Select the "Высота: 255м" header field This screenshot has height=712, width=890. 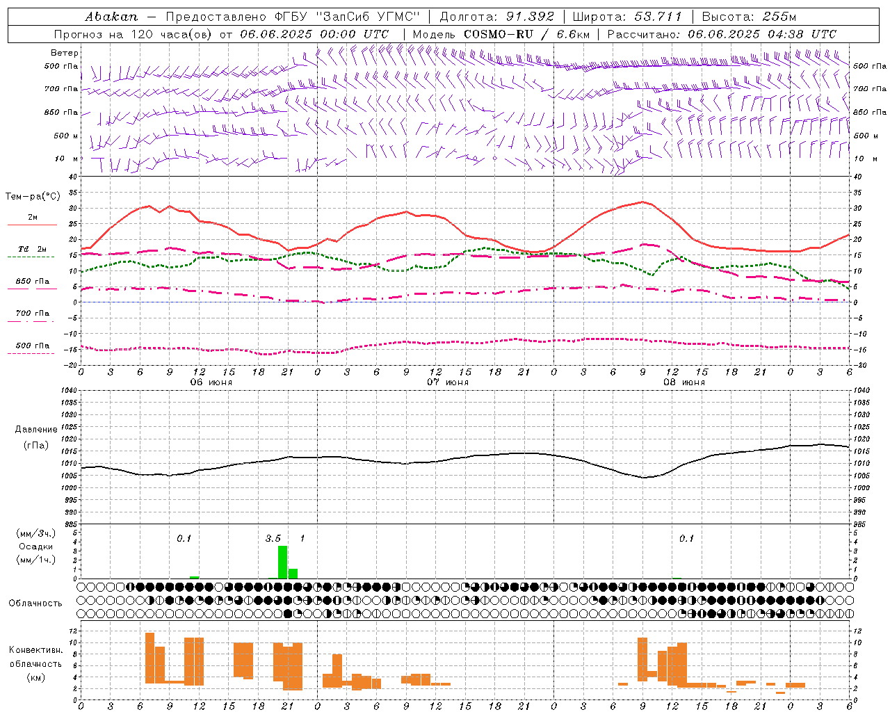(749, 17)
